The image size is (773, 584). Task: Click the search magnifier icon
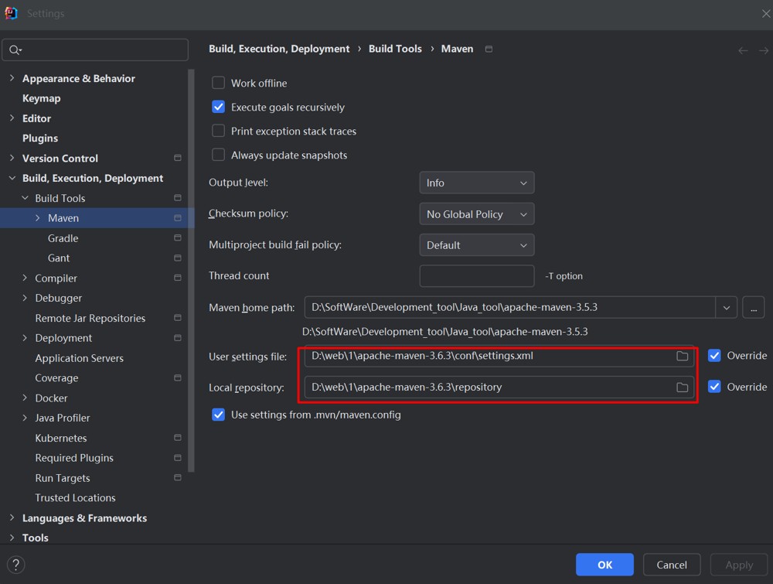point(15,50)
